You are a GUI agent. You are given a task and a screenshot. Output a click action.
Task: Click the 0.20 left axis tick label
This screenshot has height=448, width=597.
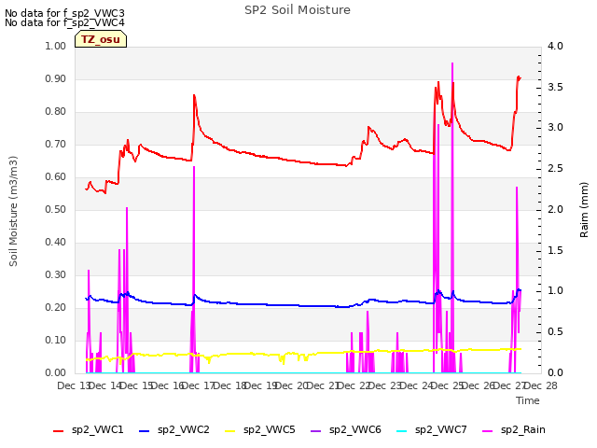56,308
